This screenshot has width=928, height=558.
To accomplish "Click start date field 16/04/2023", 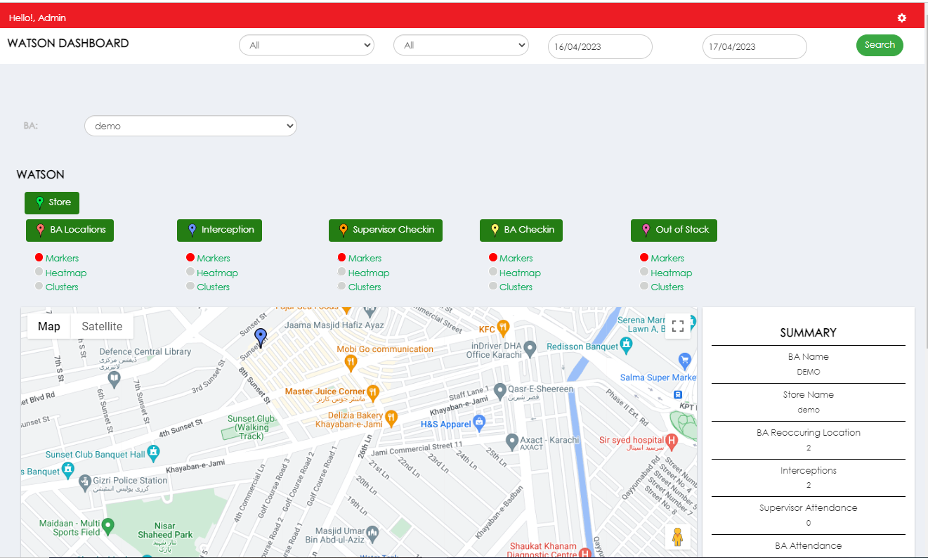I will [600, 46].
